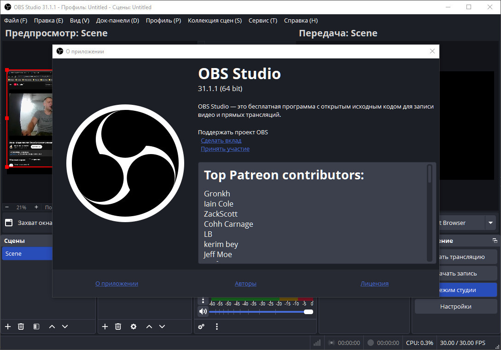The height and width of the screenshot is (350, 501).
Task: Show the О приложении section link
Action: click(117, 283)
